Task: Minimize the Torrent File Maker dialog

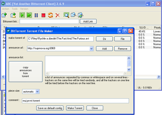Action: pos(120,31)
